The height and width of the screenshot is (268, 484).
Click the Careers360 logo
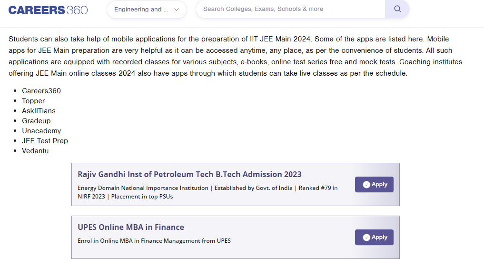[x=48, y=10]
